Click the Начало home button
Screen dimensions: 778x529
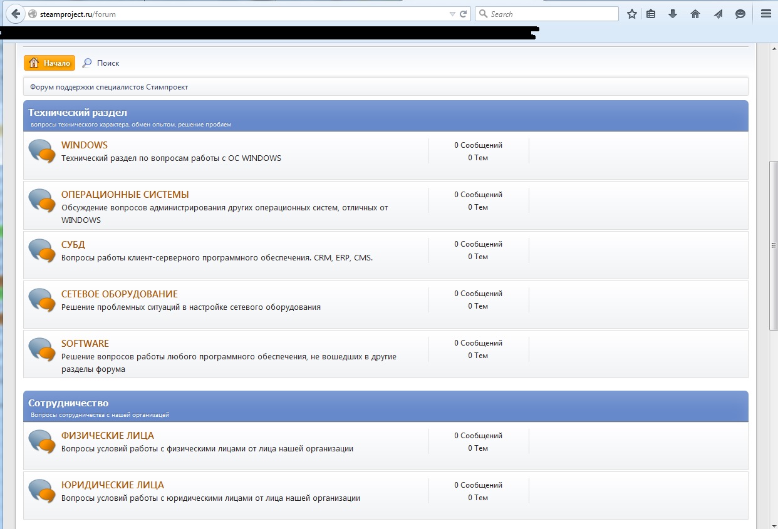49,63
